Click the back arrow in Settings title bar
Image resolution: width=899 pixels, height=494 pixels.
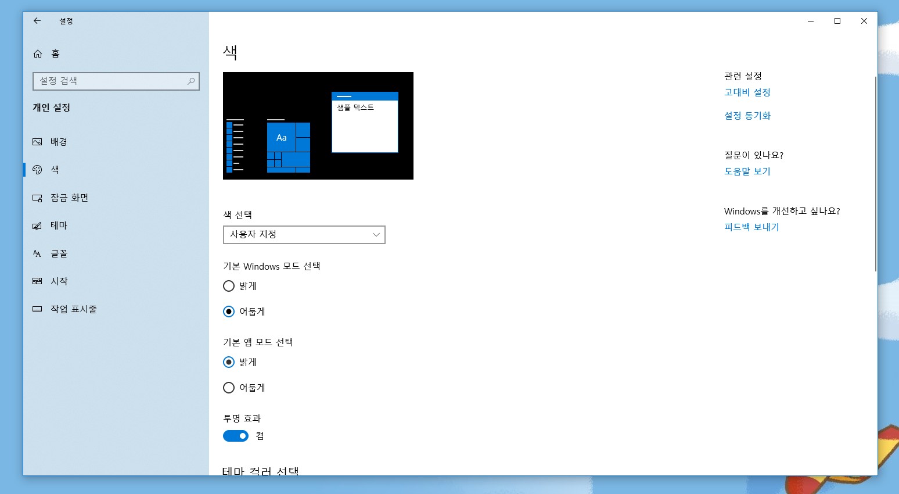(37, 21)
